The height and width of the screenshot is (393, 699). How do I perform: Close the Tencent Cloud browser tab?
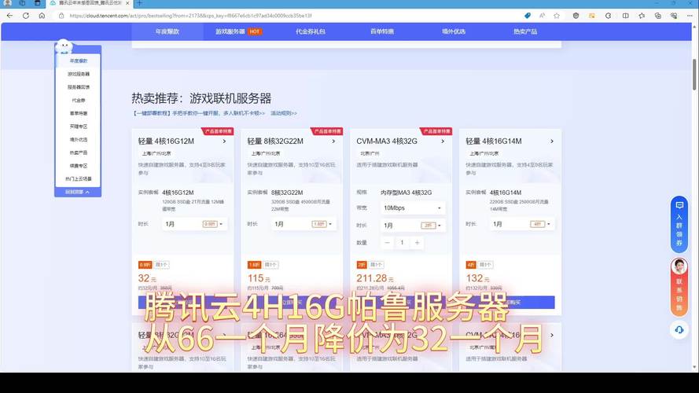(127, 3)
